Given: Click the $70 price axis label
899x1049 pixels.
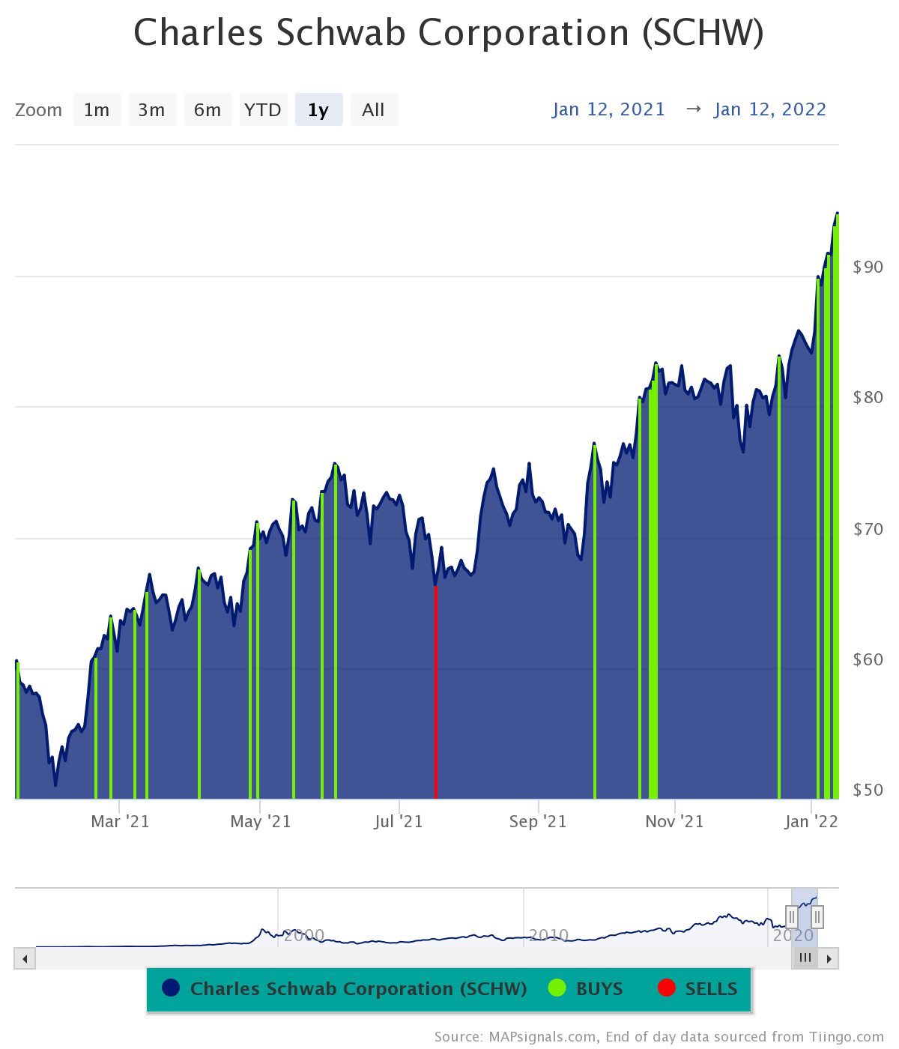Looking at the screenshot, I should (868, 529).
